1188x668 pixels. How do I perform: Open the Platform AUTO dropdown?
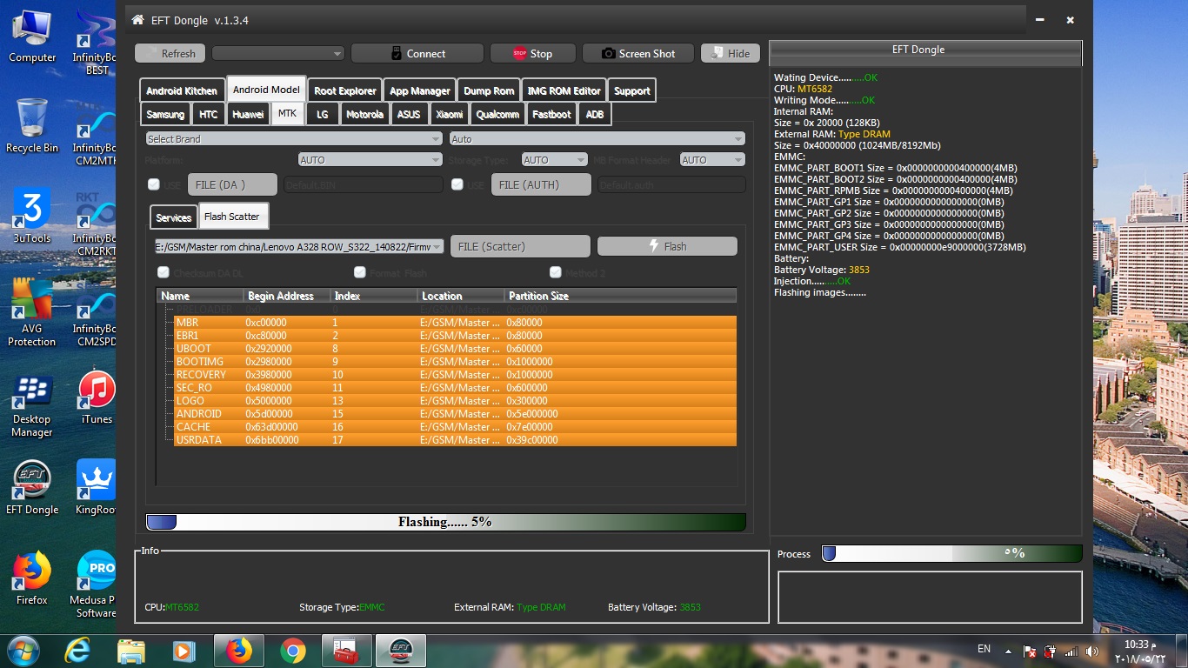click(370, 160)
